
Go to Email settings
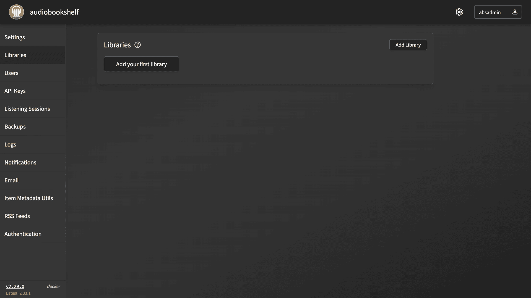(33, 180)
